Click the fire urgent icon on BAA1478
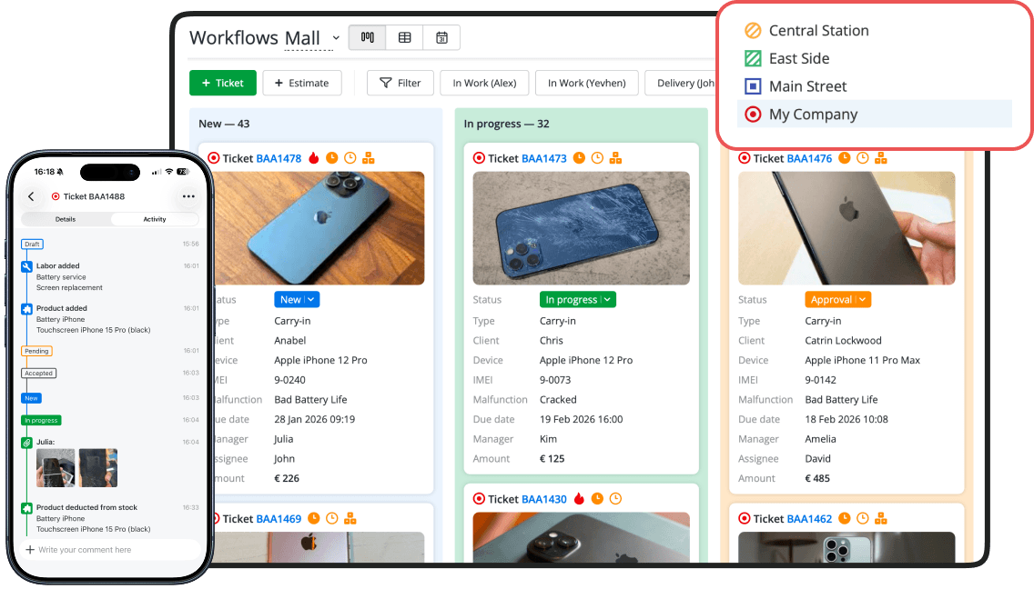 314,157
